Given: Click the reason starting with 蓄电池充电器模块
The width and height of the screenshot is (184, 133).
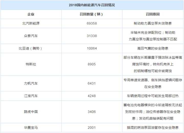Looking at the screenshot, I should [153, 112].
